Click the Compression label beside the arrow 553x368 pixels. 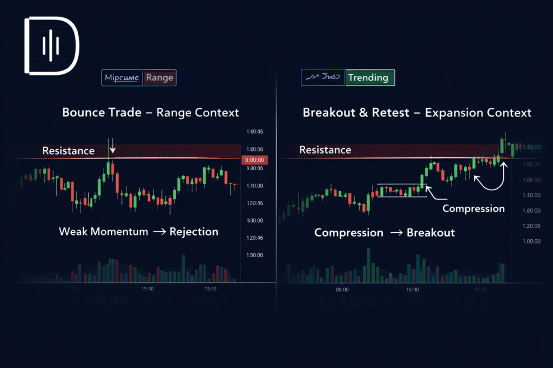pyautogui.click(x=473, y=209)
